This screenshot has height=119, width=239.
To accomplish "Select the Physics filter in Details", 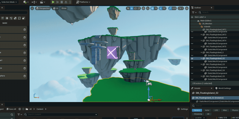I will 235,110.
